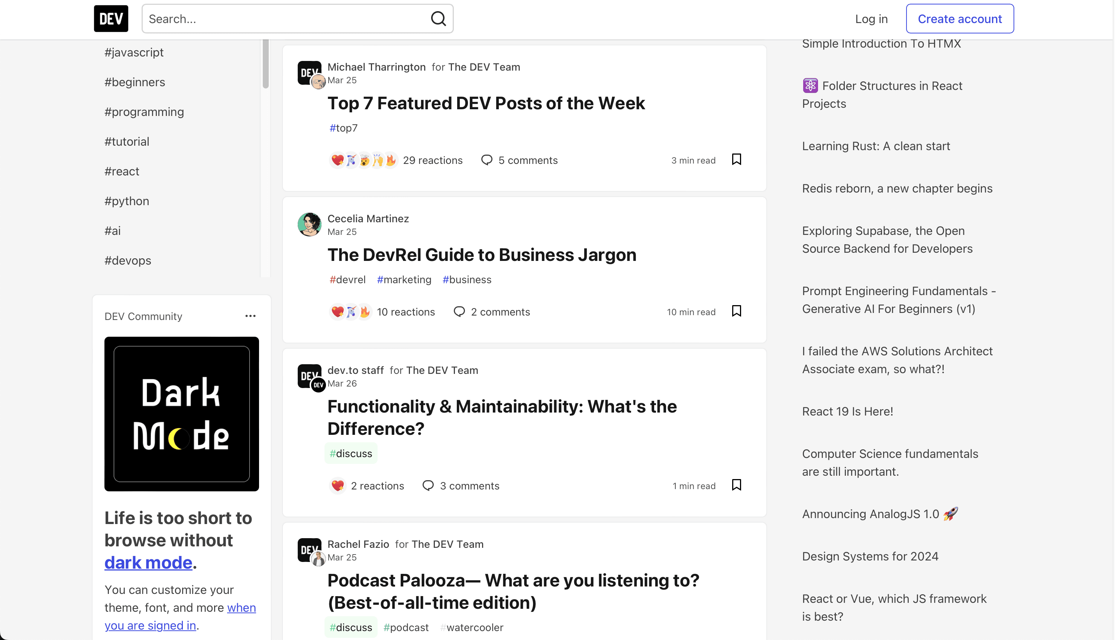Click the Log in link

tap(871, 19)
